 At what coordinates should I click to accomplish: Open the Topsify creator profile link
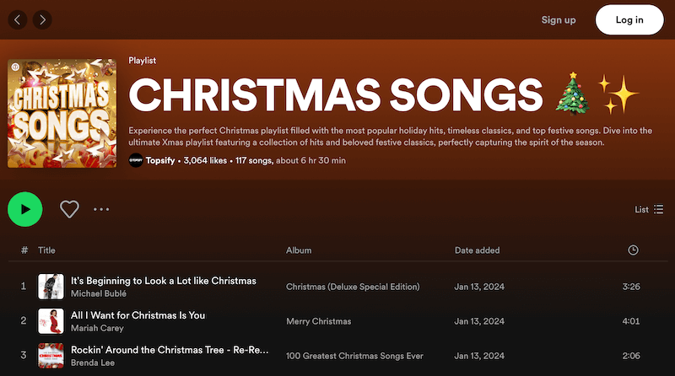pos(161,160)
